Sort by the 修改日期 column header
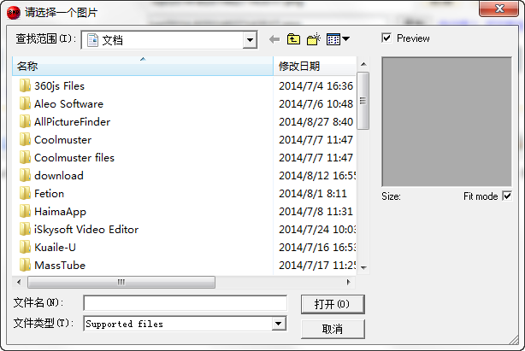 (315, 67)
